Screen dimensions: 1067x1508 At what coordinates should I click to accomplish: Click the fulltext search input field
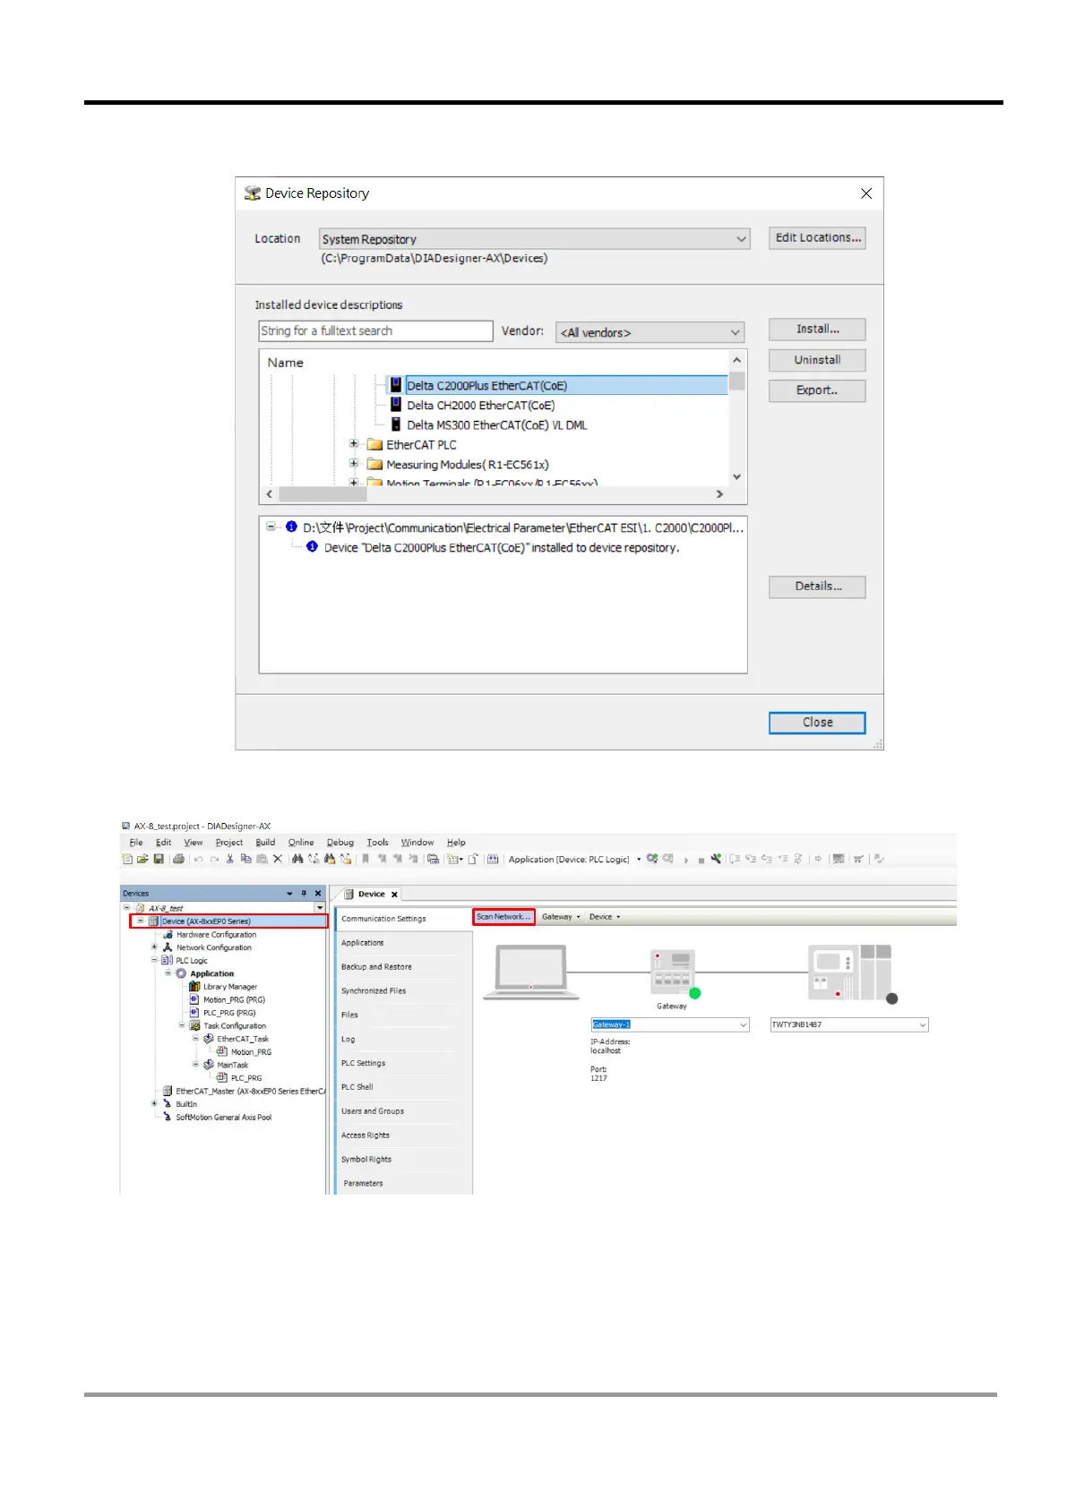tap(375, 331)
